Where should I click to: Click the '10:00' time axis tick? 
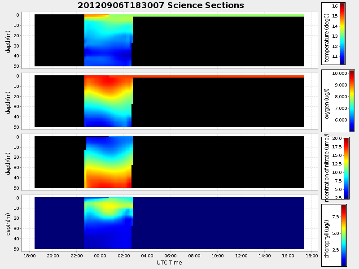(x=218, y=256)
